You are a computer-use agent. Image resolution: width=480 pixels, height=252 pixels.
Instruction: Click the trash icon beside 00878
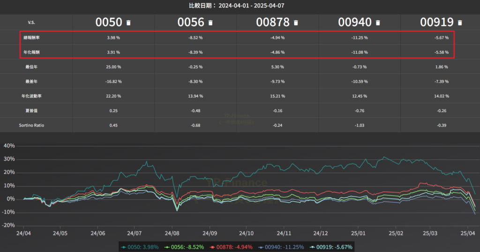[x=296, y=22]
